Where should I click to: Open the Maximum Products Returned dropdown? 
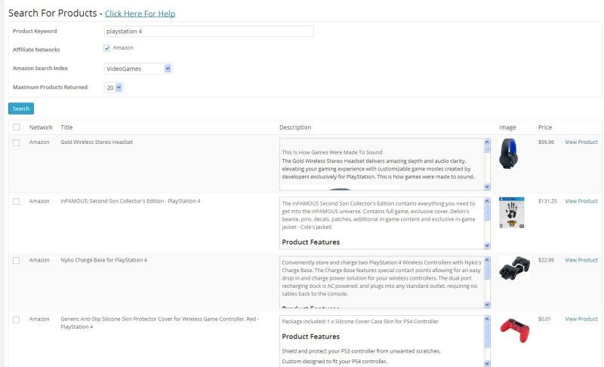coord(113,87)
